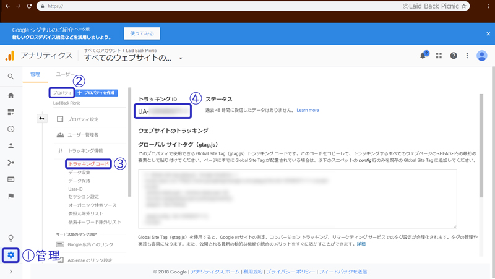Open the notifications bell

[x=423, y=56]
